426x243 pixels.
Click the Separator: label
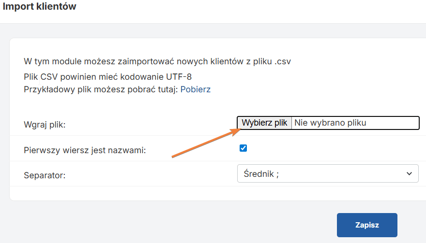point(45,175)
